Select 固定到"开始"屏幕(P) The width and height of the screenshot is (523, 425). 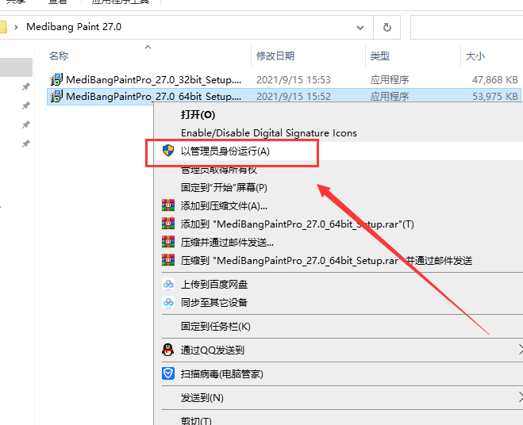click(x=224, y=188)
